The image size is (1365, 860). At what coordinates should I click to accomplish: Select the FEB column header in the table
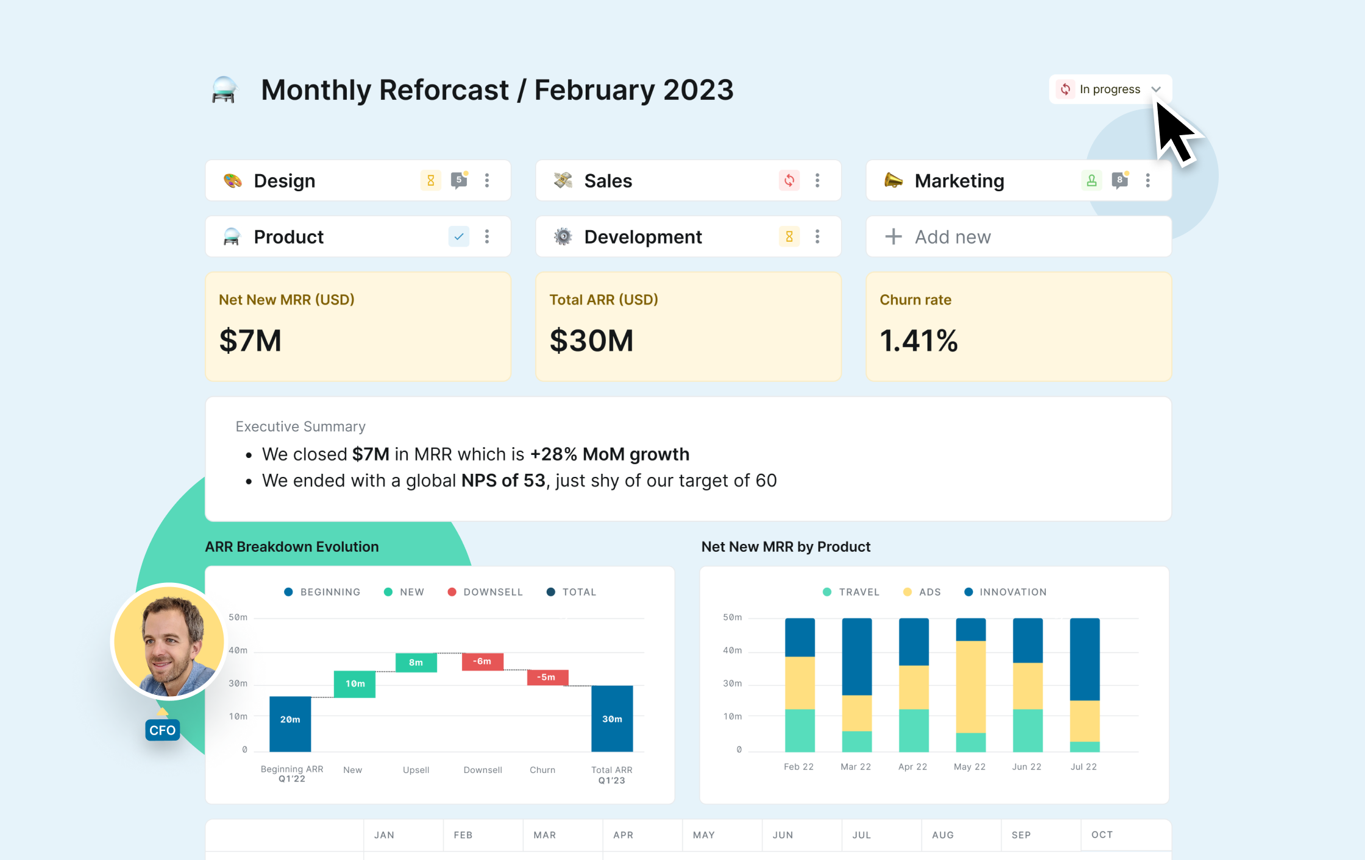(463, 835)
